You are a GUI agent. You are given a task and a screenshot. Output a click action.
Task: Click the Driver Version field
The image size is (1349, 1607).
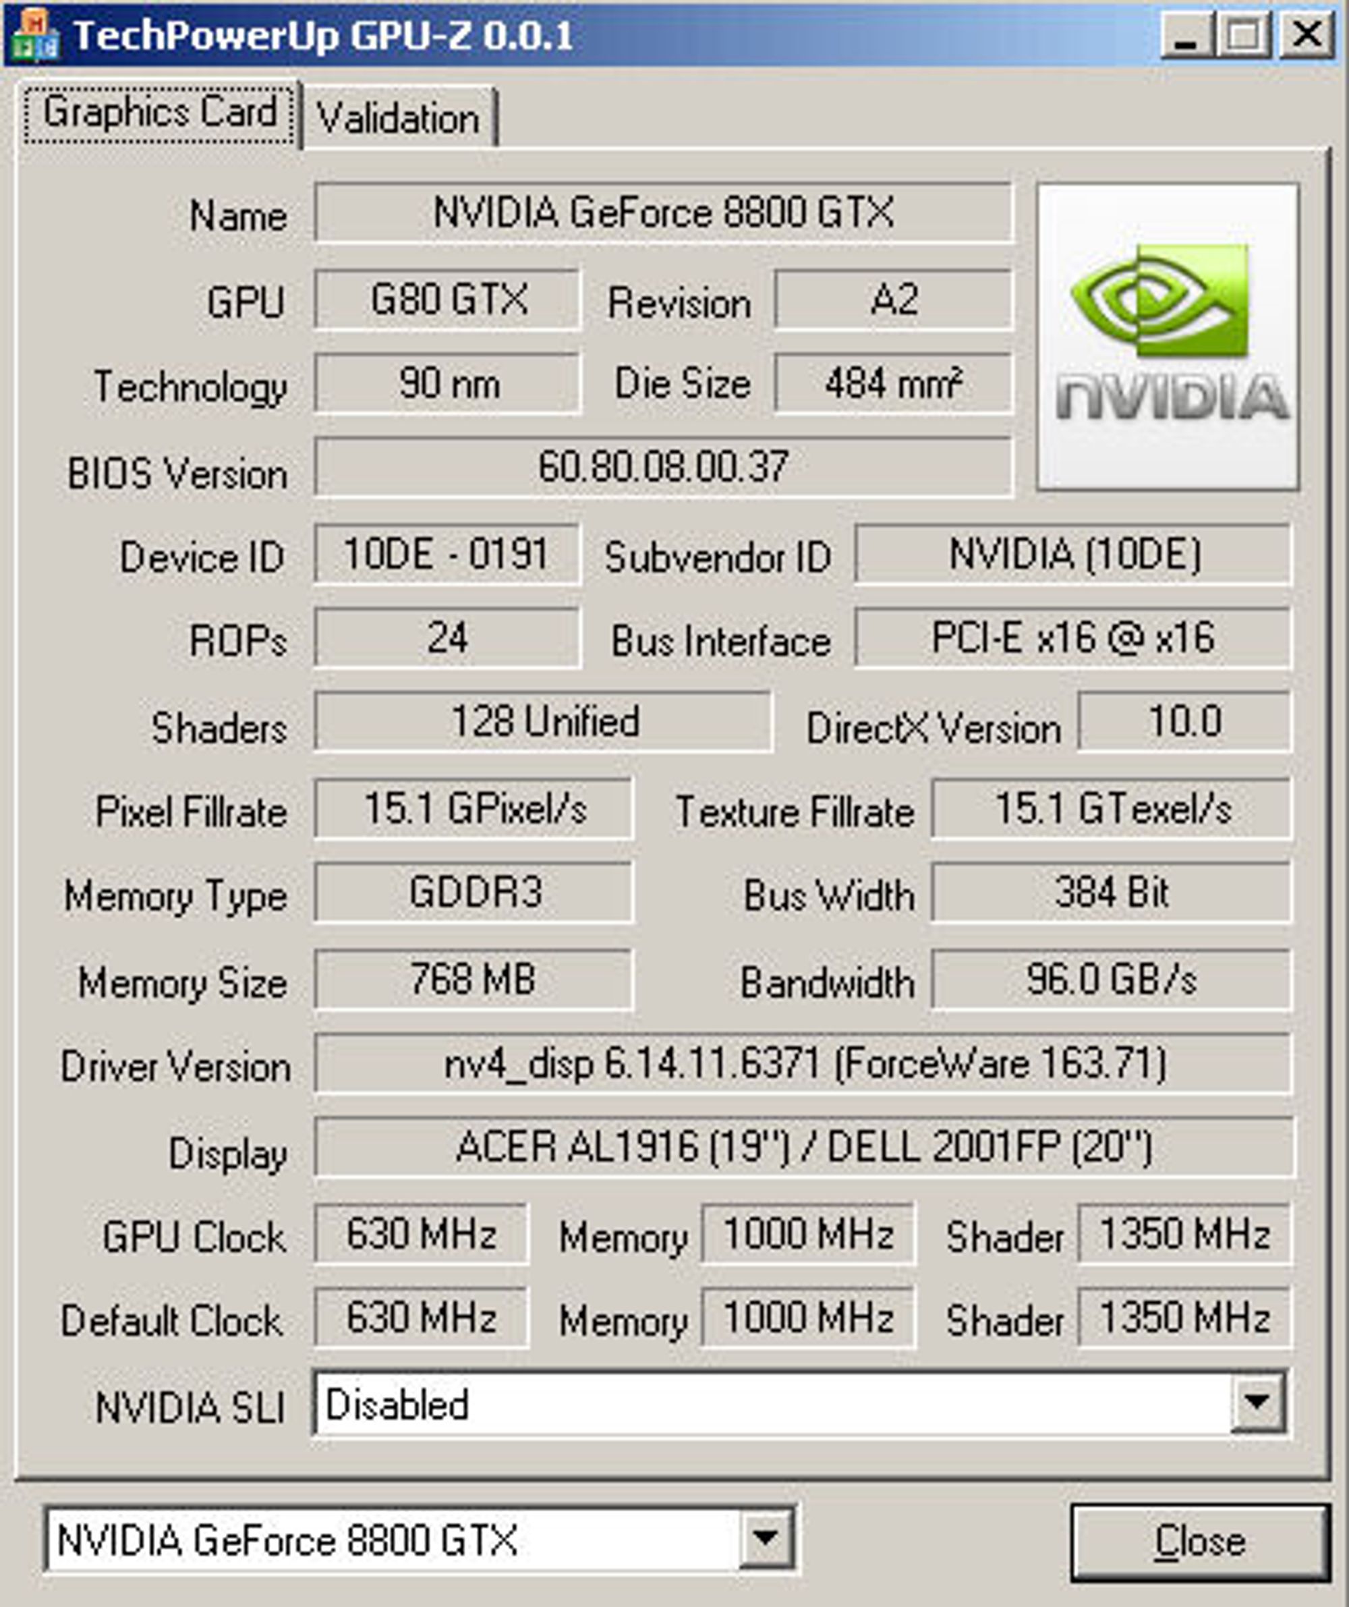click(803, 1064)
